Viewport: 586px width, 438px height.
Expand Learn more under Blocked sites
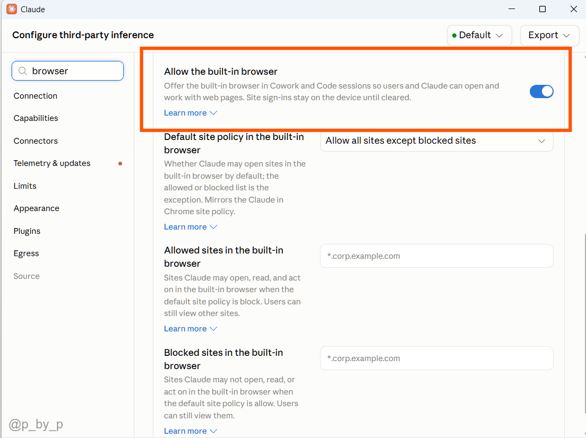pyautogui.click(x=190, y=431)
